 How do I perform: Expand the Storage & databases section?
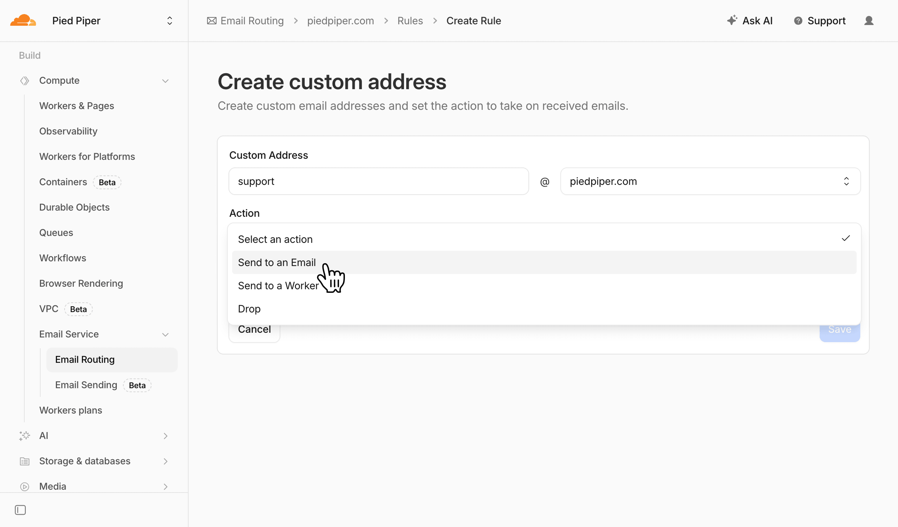pos(166,461)
